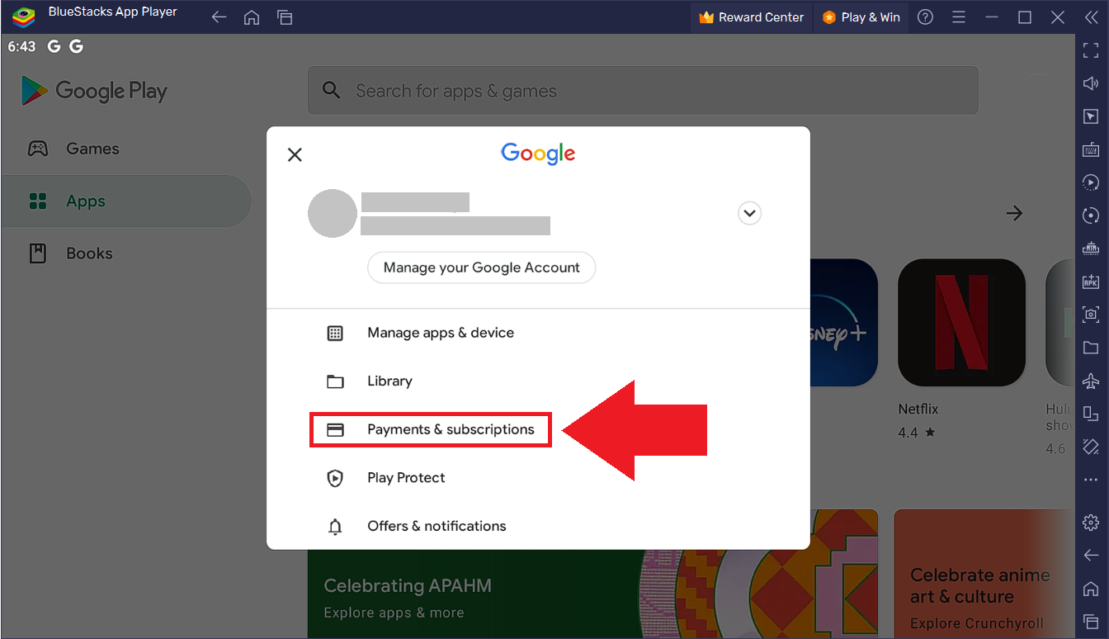This screenshot has width=1109, height=639.
Task: Click the Google logo in the dialog
Action: (538, 154)
